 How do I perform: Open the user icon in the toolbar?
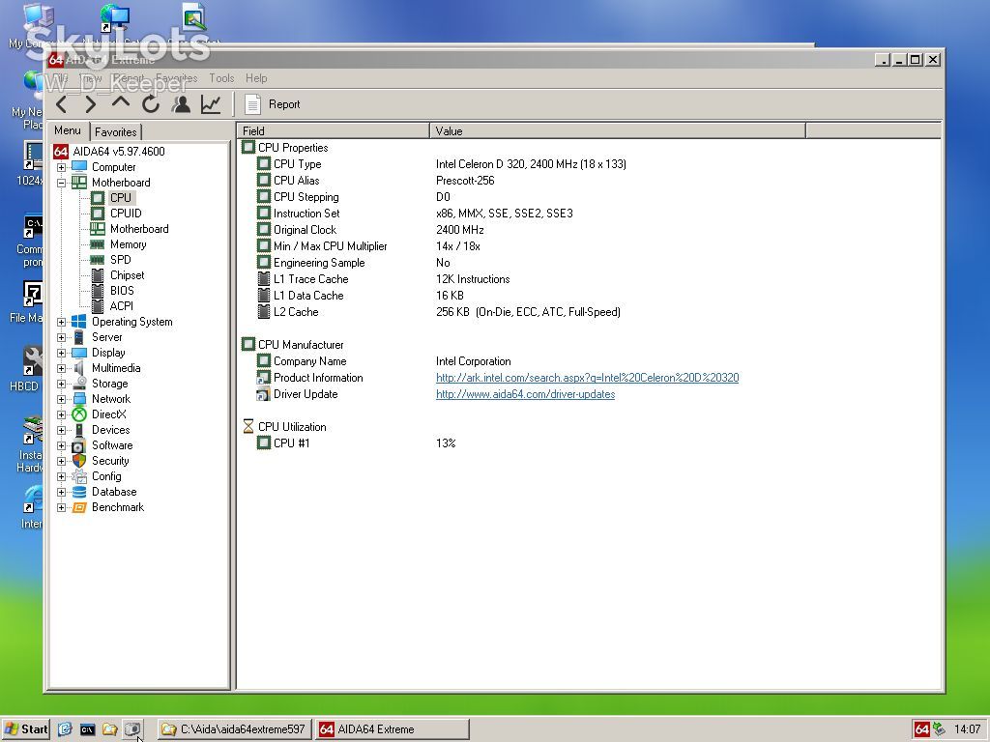click(x=181, y=104)
